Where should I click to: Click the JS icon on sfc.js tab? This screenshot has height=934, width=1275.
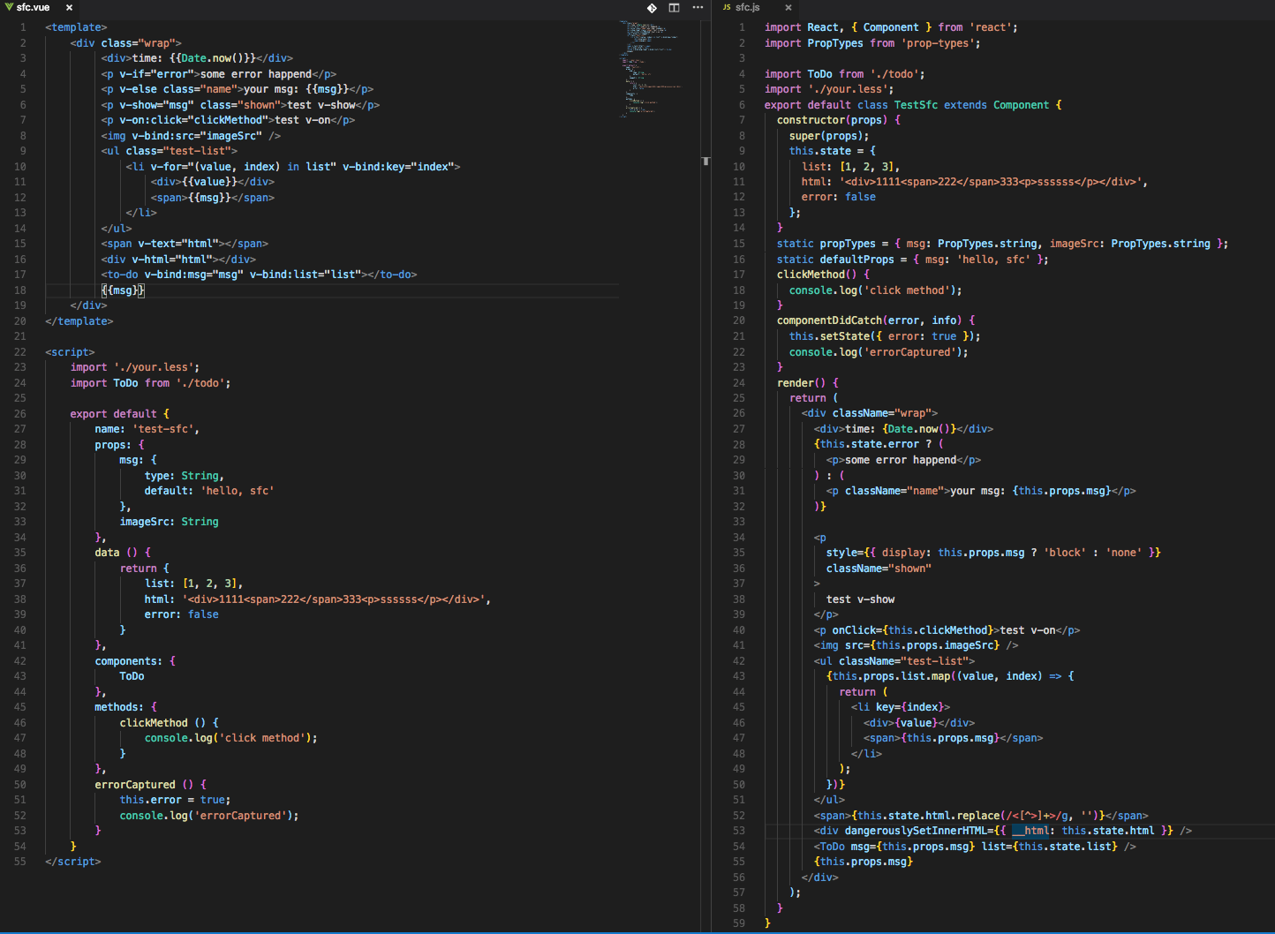727,7
